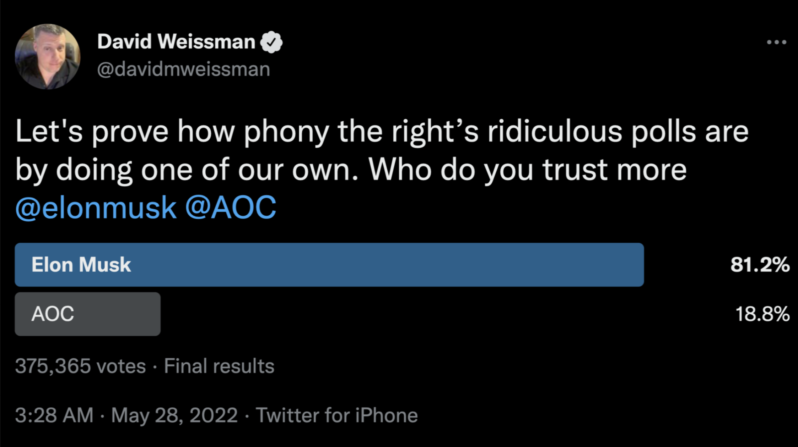Image resolution: width=798 pixels, height=447 pixels.
Task: Click the 18.8% result percentage
Action: click(x=762, y=314)
